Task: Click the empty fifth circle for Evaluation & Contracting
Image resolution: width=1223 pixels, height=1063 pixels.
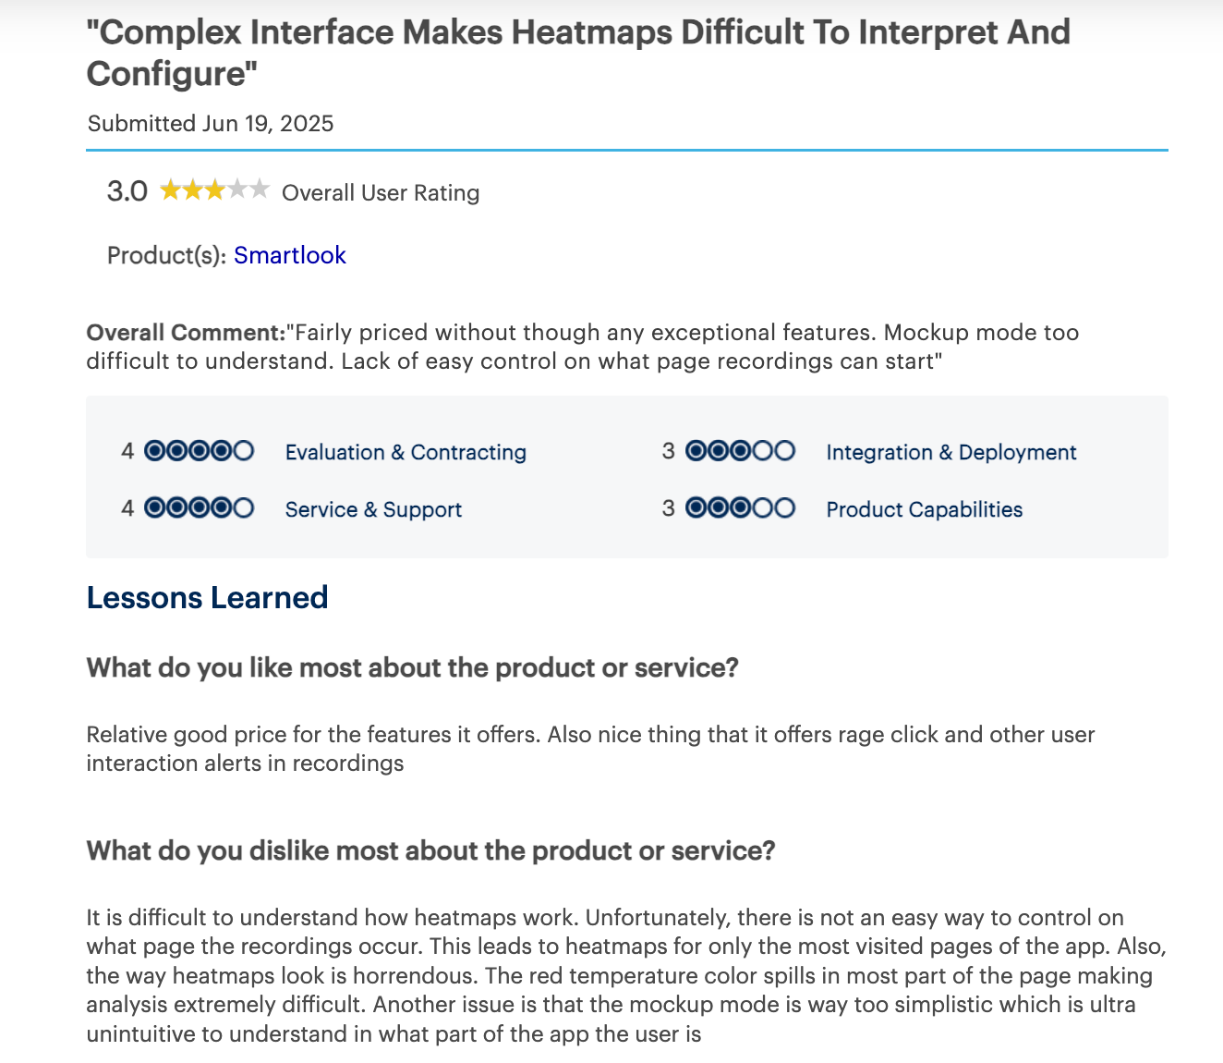Action: pyautogui.click(x=244, y=451)
